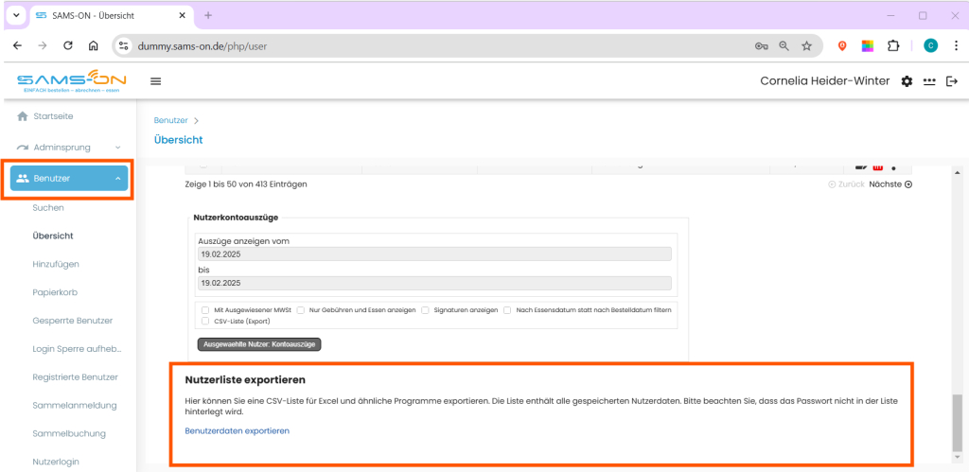
Task: Go back in browser history
Action: pos(17,45)
